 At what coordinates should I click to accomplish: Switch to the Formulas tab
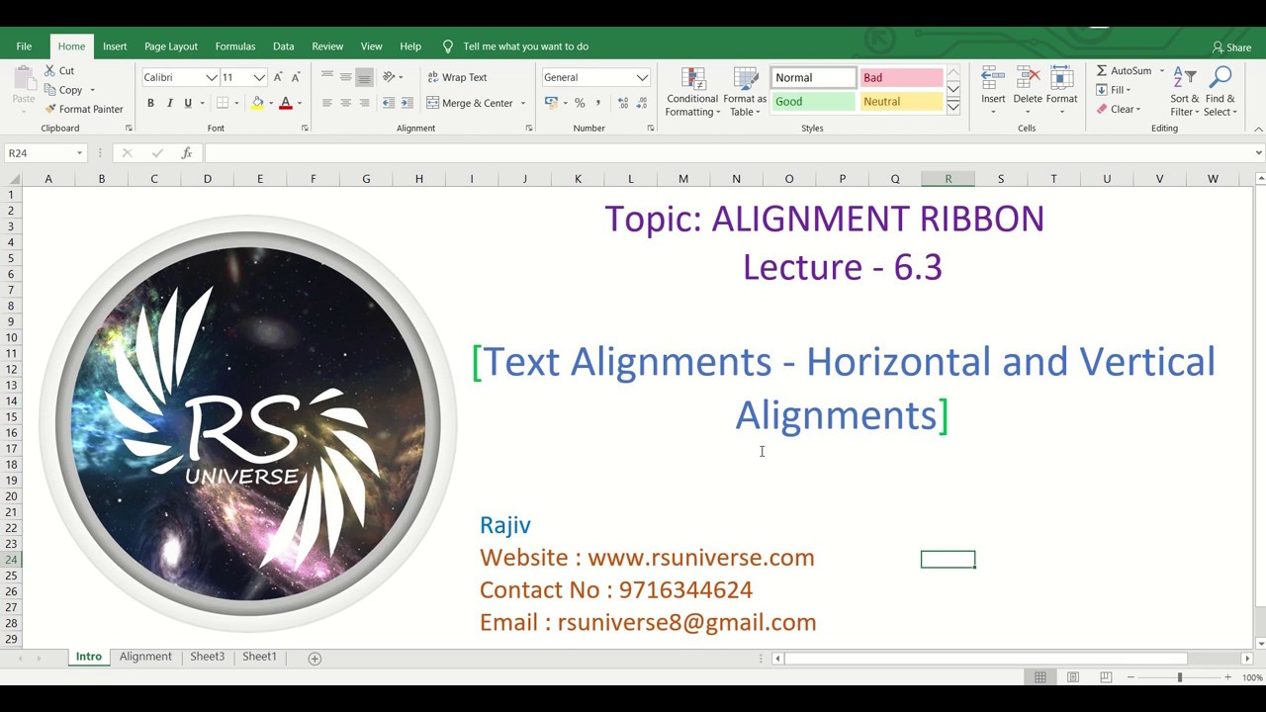click(235, 46)
